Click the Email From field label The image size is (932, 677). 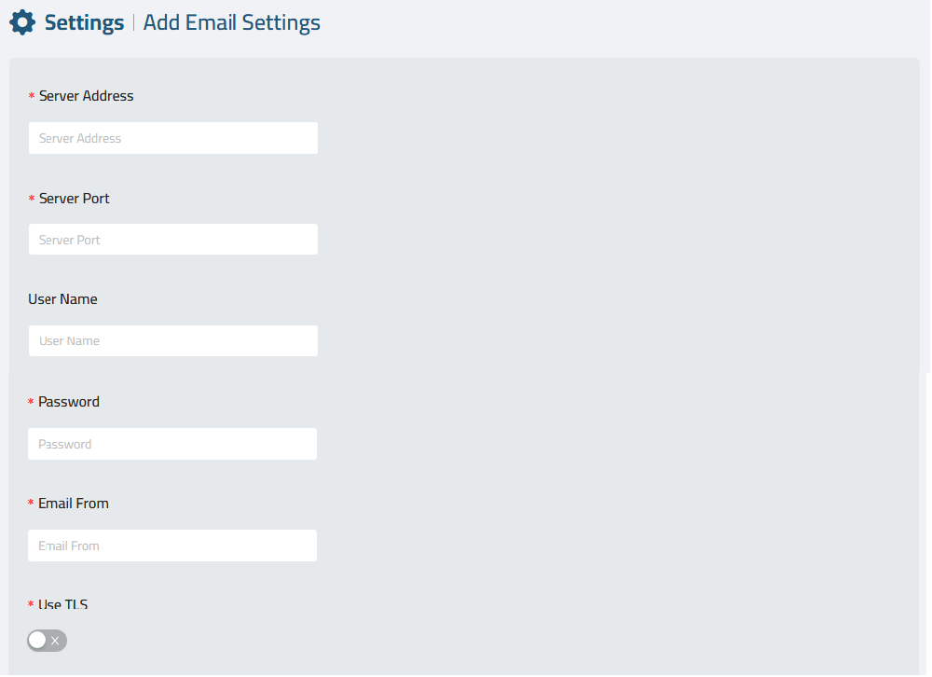point(74,504)
